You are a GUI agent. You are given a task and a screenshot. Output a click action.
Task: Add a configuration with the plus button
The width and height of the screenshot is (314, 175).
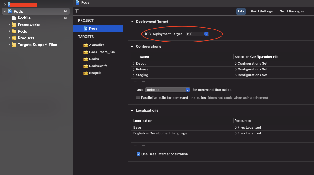point(135,81)
